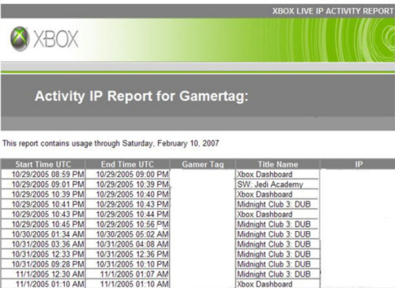395x288 pixels.
Task: Click the SW: Jedi Academy title cell
Action: [277, 184]
